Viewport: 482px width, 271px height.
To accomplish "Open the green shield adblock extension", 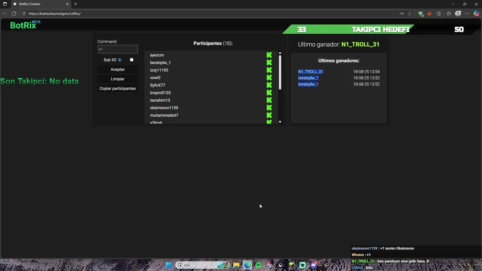I will tap(421, 14).
